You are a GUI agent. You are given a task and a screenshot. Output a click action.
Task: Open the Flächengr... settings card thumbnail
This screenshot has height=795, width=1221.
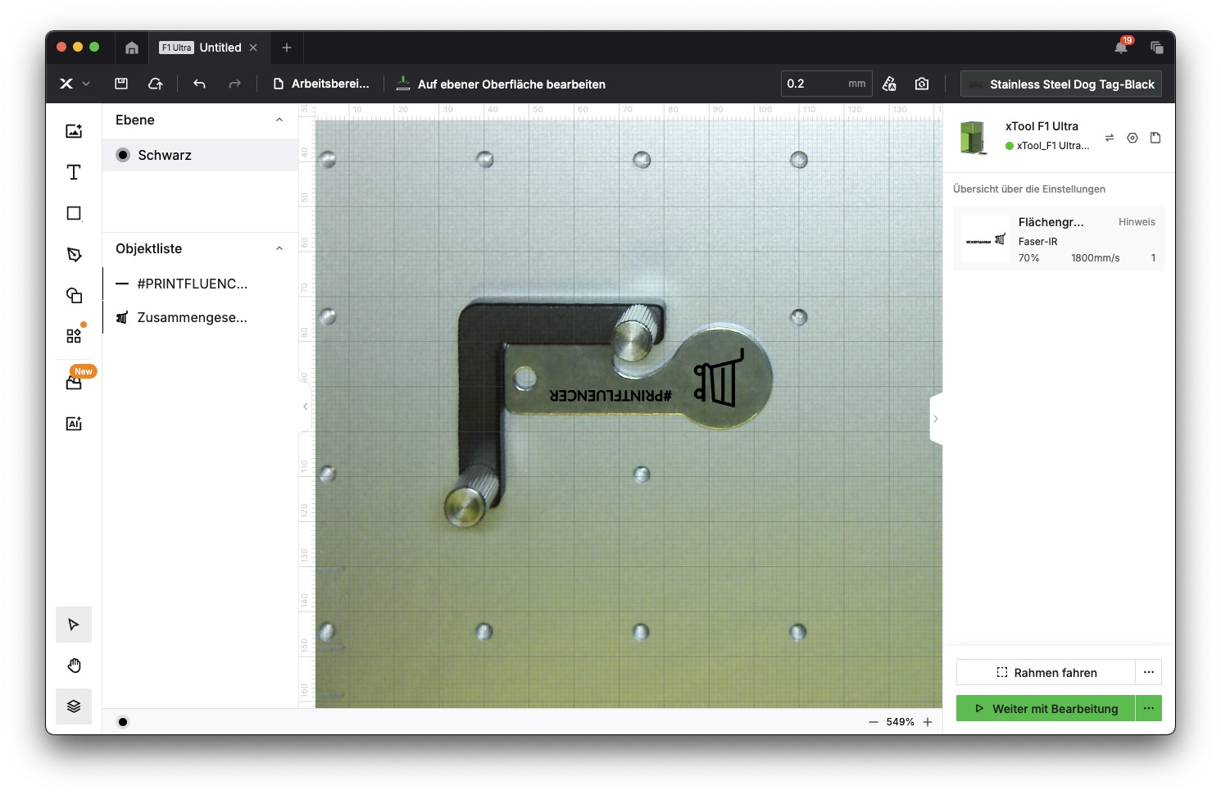[986, 238]
